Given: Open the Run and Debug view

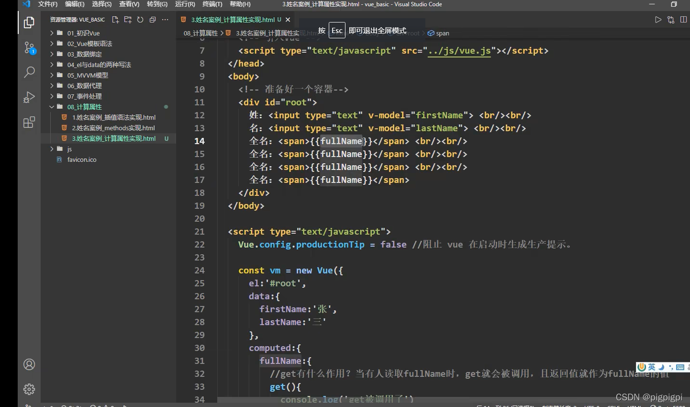Looking at the screenshot, I should point(29,97).
